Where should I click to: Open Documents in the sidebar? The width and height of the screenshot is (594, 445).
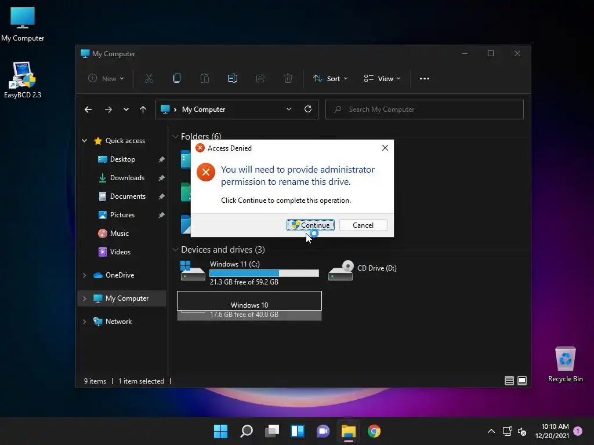[x=128, y=196]
